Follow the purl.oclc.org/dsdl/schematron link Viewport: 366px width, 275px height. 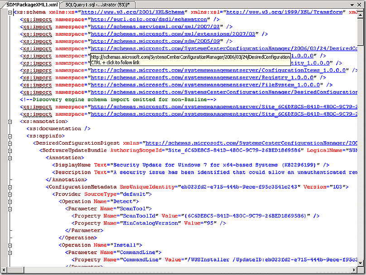[x=149, y=19]
